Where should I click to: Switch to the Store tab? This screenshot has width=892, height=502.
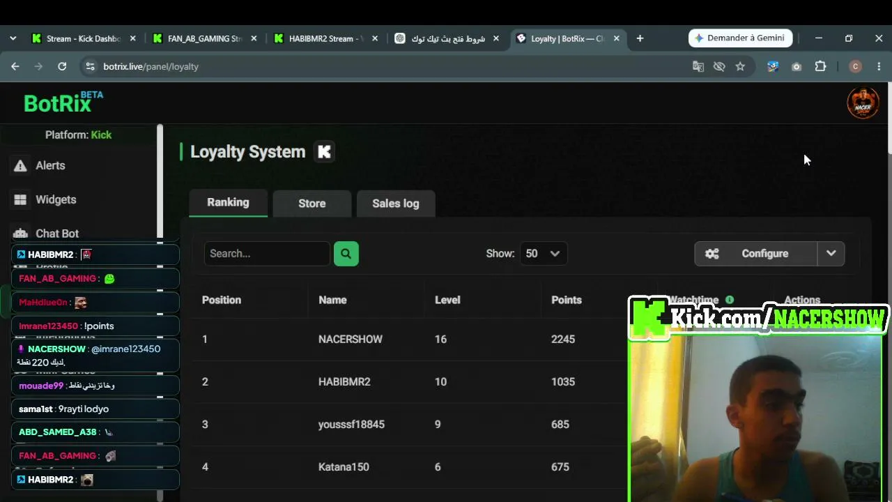click(x=312, y=204)
